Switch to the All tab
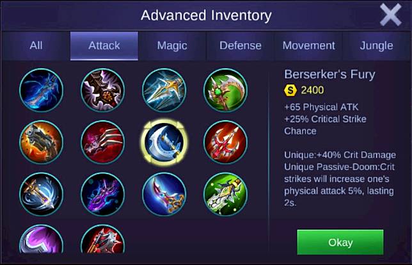This screenshot has height=265, width=412. (x=36, y=45)
